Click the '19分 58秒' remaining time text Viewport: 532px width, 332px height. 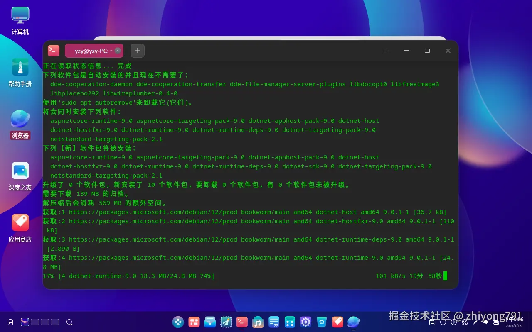tap(426, 276)
